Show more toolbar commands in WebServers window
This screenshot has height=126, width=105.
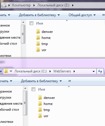click(x=70, y=81)
